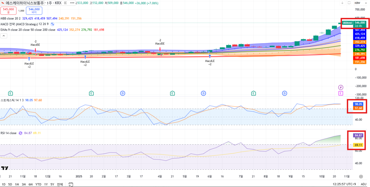Click the 2025 year label on time axis
Image resolution: width=370 pixels, height=187 pixels.
[x=79, y=176]
